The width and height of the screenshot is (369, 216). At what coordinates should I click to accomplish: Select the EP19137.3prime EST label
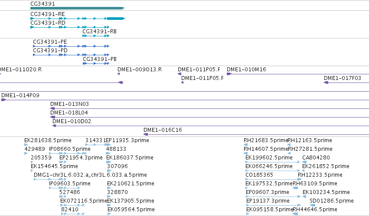coord(268,201)
